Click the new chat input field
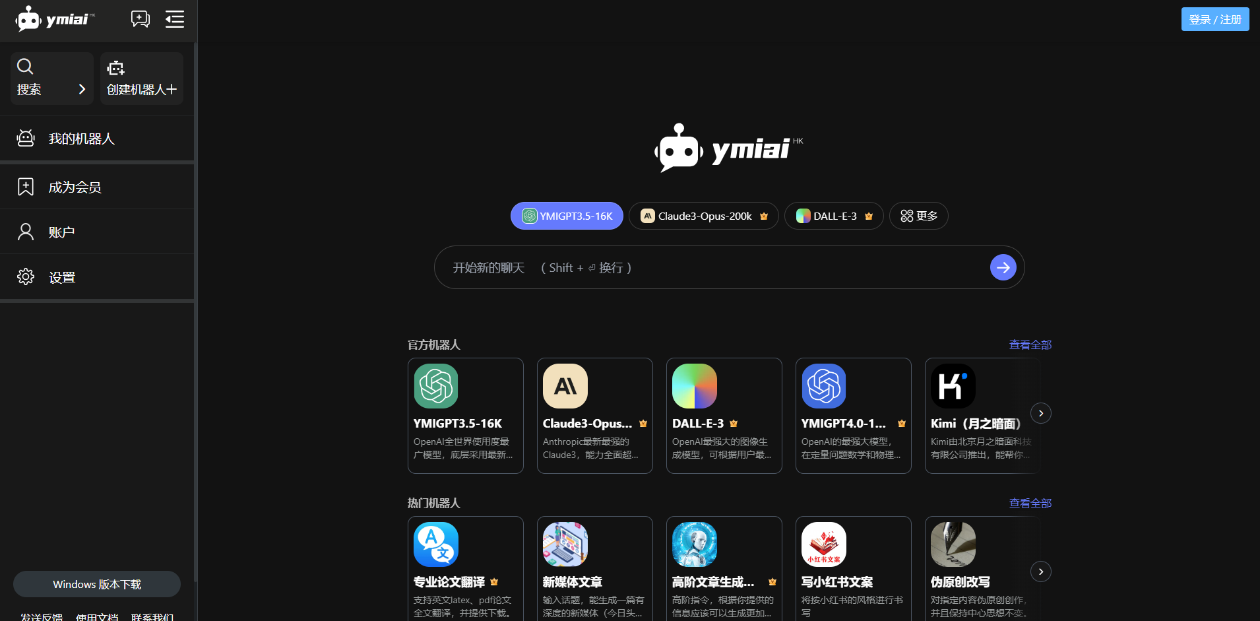The height and width of the screenshot is (621, 1260). coord(712,267)
